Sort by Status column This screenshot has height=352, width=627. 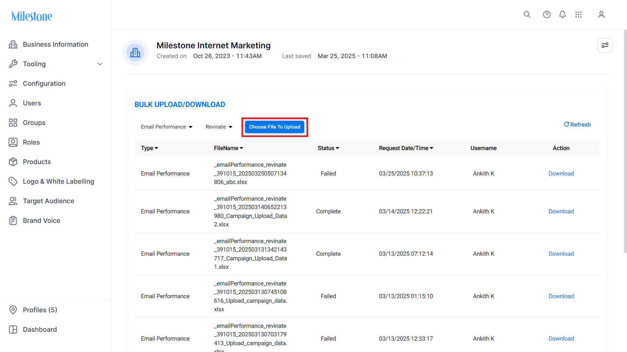tap(328, 148)
